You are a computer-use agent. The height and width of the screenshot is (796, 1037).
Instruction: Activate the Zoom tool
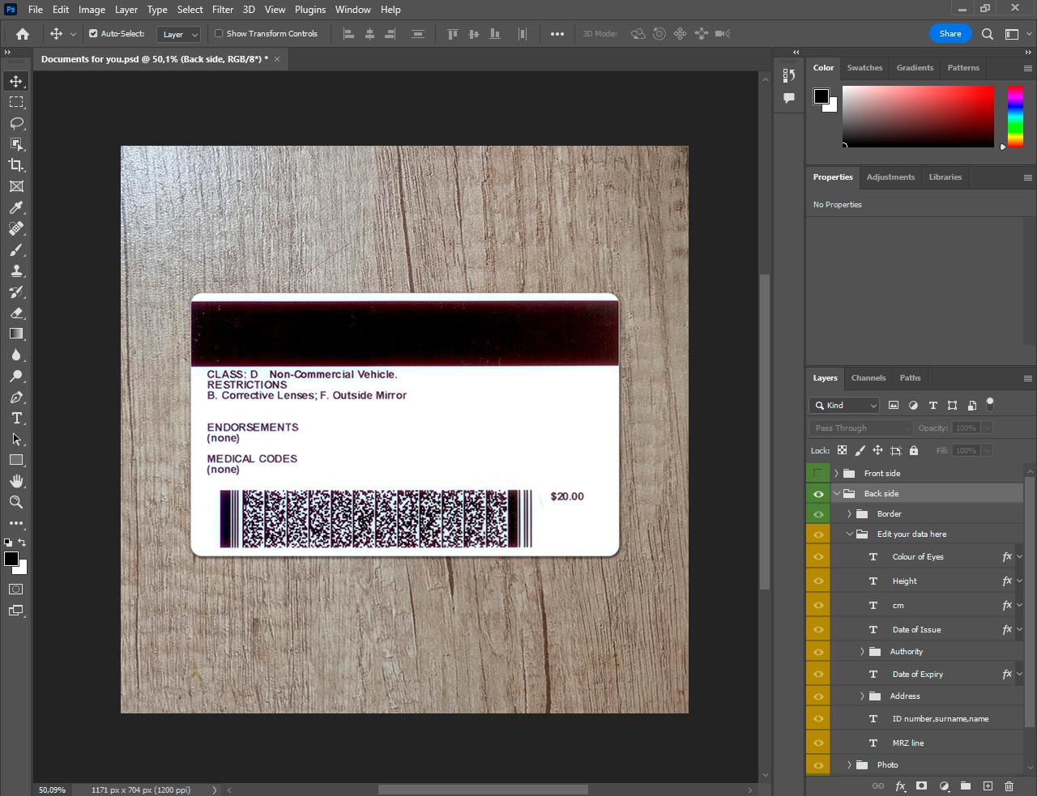[16, 502]
